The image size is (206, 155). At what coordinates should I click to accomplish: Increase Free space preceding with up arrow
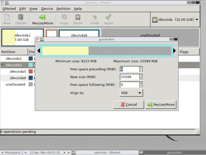(141, 68)
